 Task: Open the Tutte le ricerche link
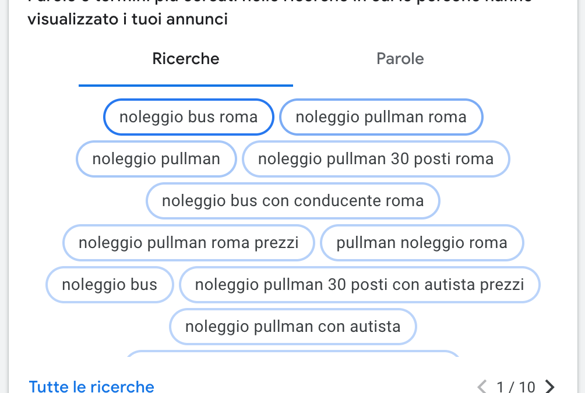(91, 386)
